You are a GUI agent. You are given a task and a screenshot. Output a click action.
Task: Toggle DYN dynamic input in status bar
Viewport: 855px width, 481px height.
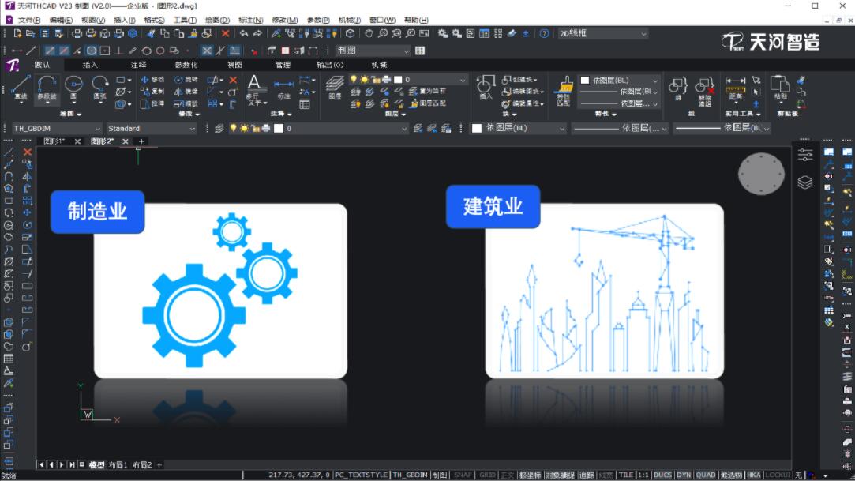coord(684,475)
